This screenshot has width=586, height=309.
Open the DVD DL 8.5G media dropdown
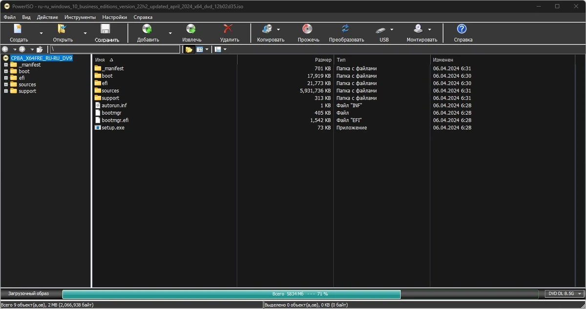[x=565, y=294]
